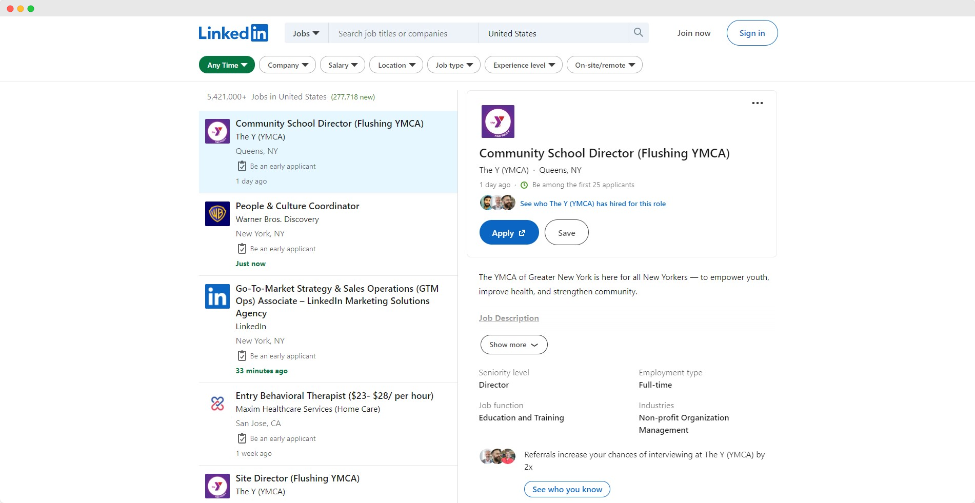
Task: Click YMCA logo in Site Director listing
Action: 217,486
